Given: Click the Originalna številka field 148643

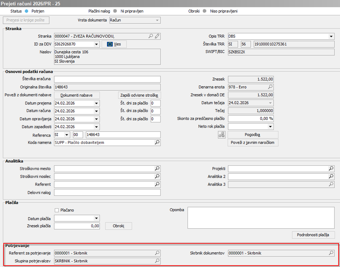Looking at the screenshot, I should click(x=107, y=87).
